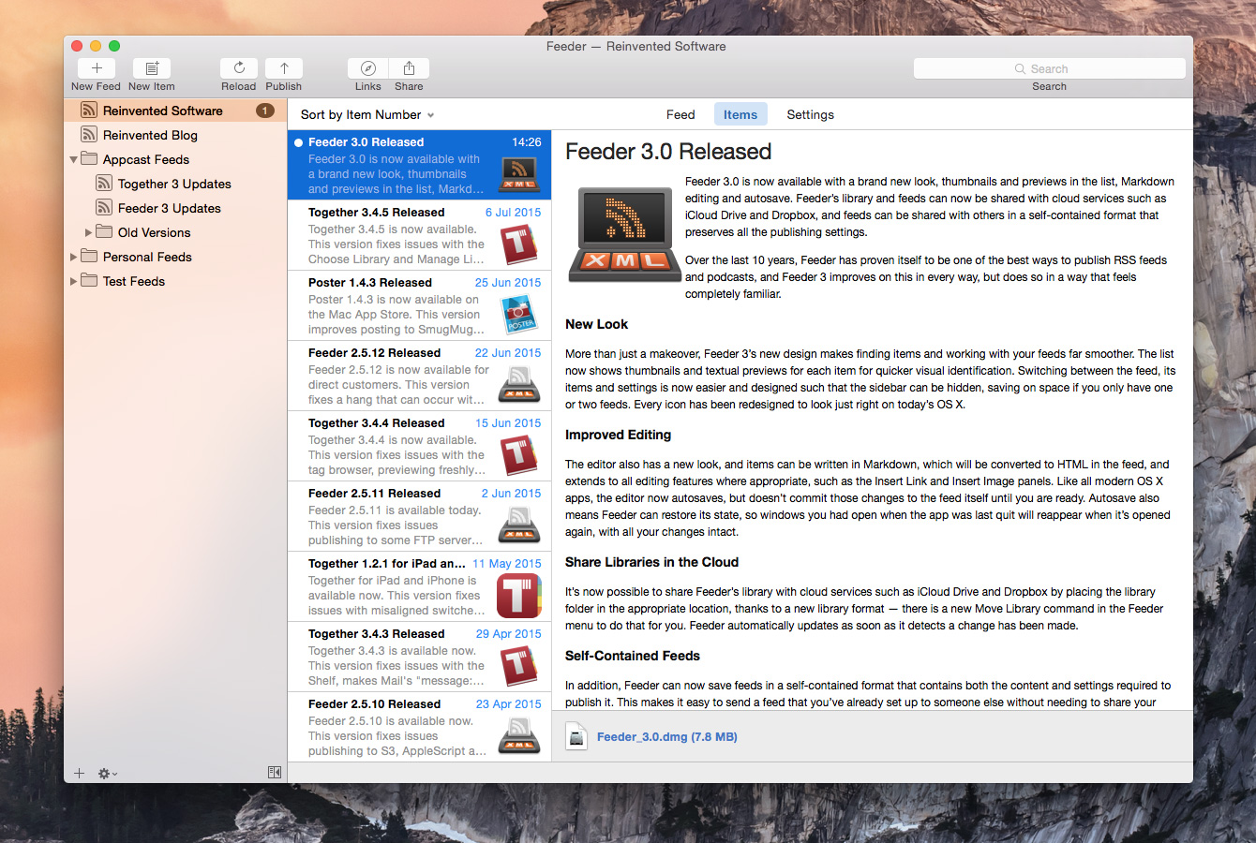Screen dimensions: 1256x843
Task: Create a New Item from toolbar
Action: tap(152, 68)
